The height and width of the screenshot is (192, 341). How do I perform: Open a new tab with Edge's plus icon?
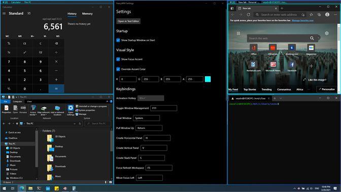coord(282,8)
